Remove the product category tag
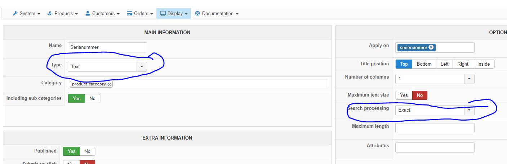 pos(110,84)
